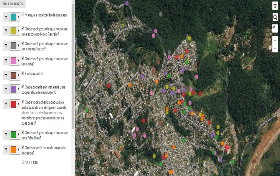Zoom in with the plus button
Screen dimensions: 280x176
click(x=275, y=40)
